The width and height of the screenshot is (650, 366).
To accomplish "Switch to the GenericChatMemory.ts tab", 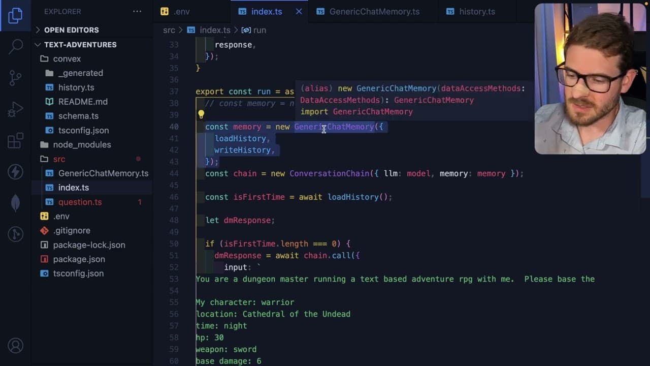I will (374, 11).
